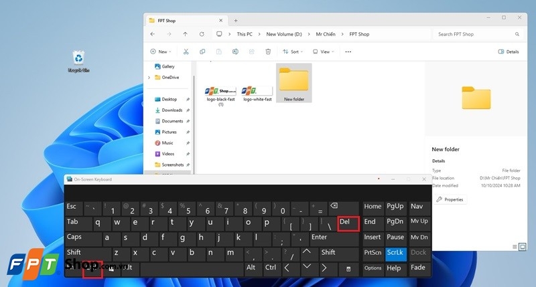Toggle the highlighted ScrLk key

coord(395,254)
